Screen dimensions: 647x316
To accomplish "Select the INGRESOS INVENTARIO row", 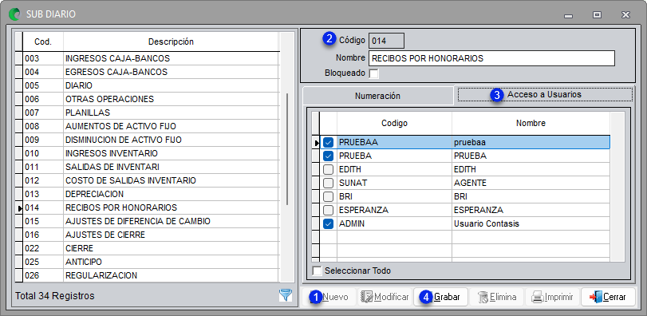I will coord(151,153).
